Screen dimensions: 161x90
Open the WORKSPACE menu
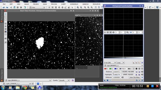point(74,4)
